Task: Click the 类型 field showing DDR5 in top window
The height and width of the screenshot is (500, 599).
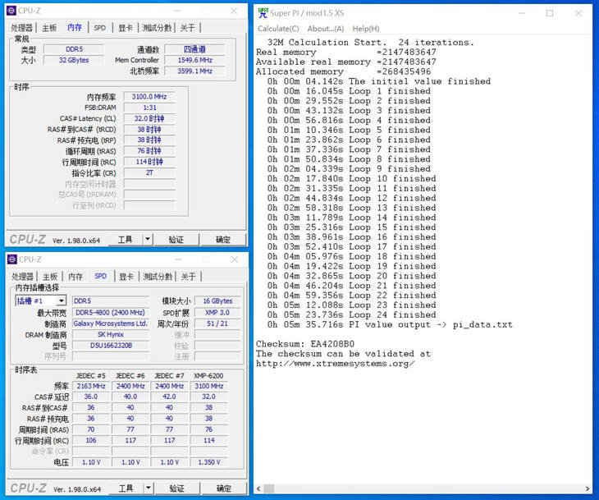Action: (74, 49)
